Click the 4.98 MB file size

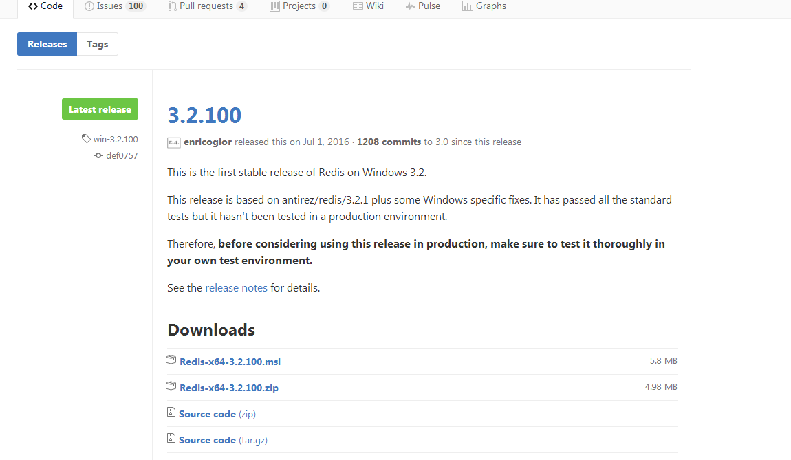661,387
